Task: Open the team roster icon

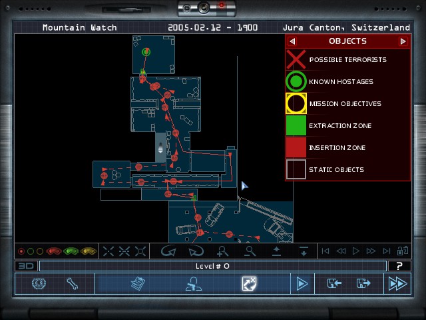Action: tap(194, 283)
